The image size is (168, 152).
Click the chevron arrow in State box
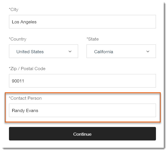tap(148, 52)
